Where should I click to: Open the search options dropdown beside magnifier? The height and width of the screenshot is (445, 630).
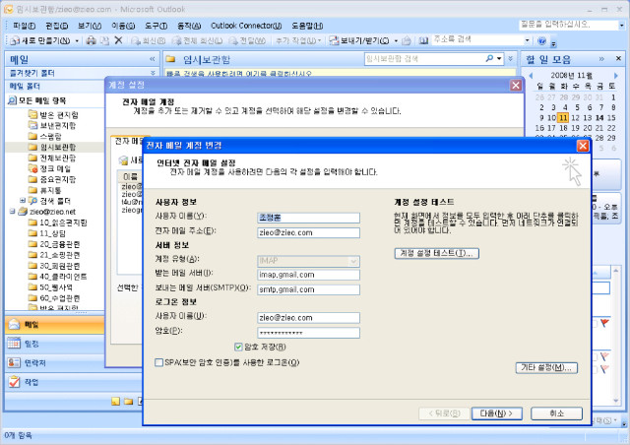pos(499,59)
